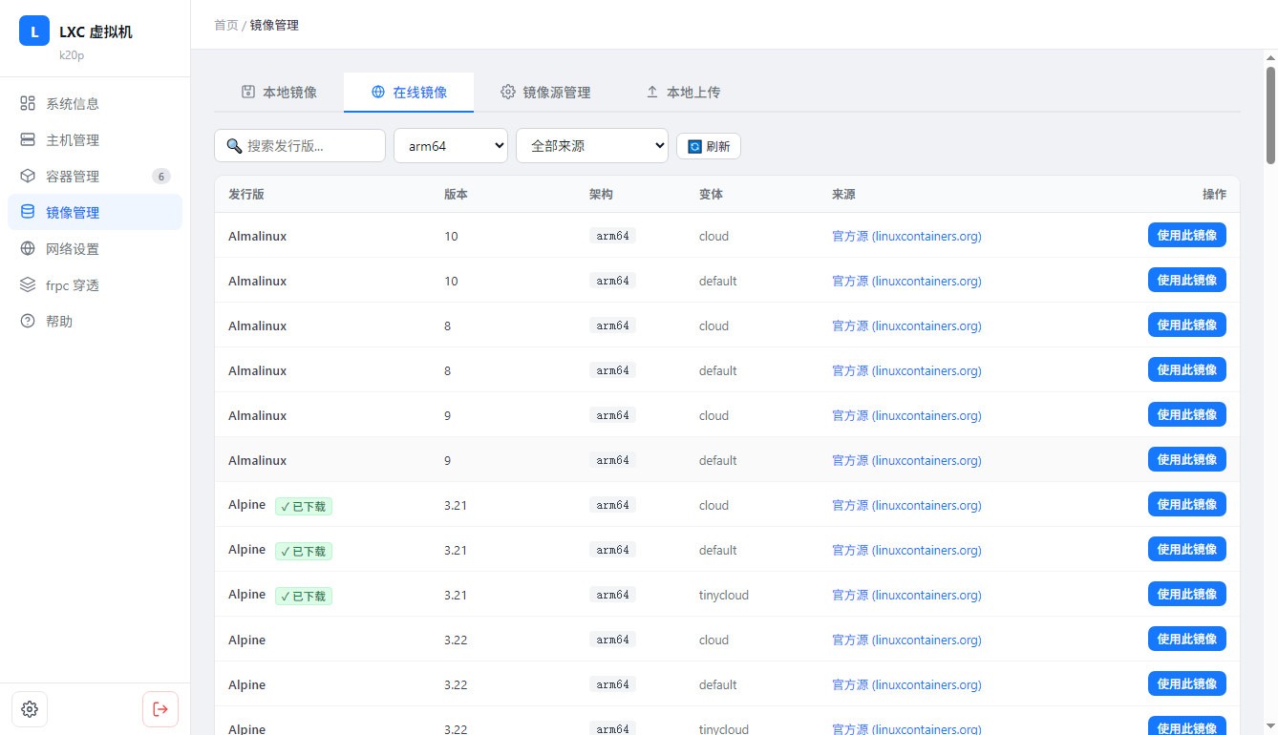Open source link for Almalinux 8 default
Screen dimensions: 1278x735
click(x=906, y=370)
